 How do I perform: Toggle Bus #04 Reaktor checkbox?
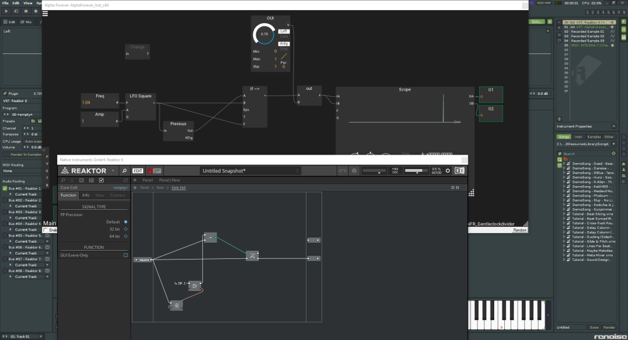point(5,224)
